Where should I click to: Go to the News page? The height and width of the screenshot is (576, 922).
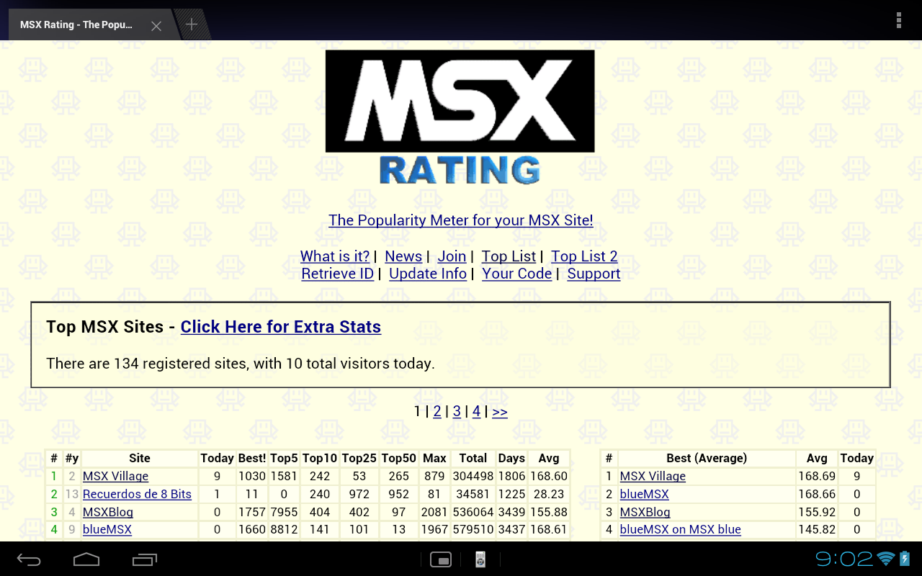click(x=403, y=256)
